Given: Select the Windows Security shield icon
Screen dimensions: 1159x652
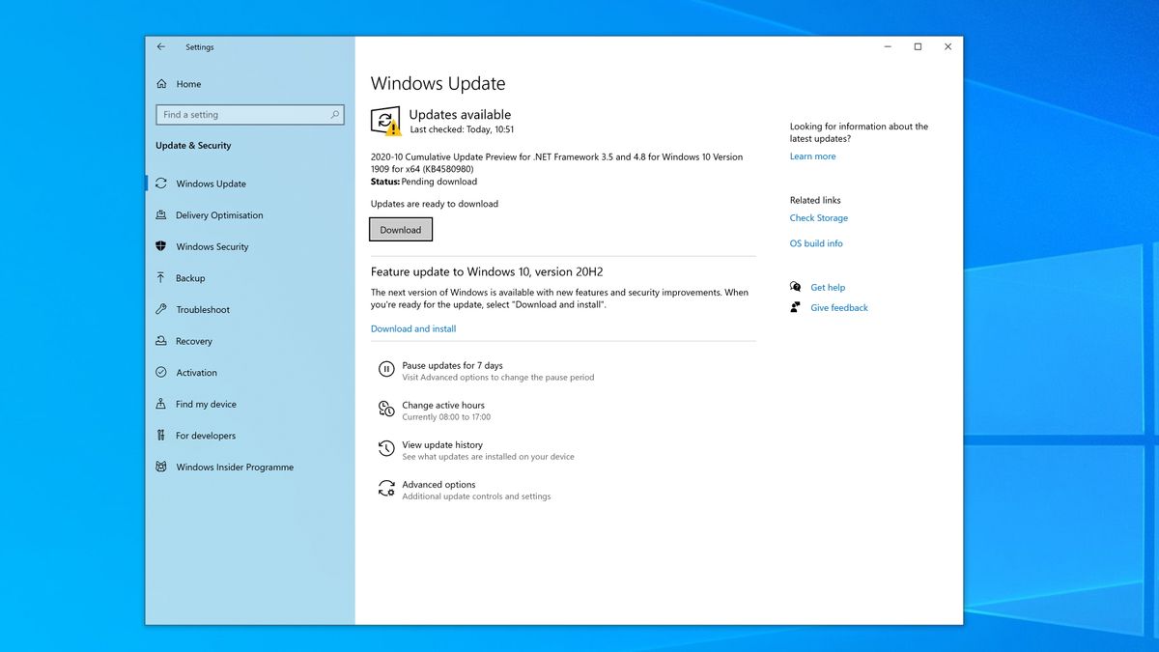Looking at the screenshot, I should 162,246.
